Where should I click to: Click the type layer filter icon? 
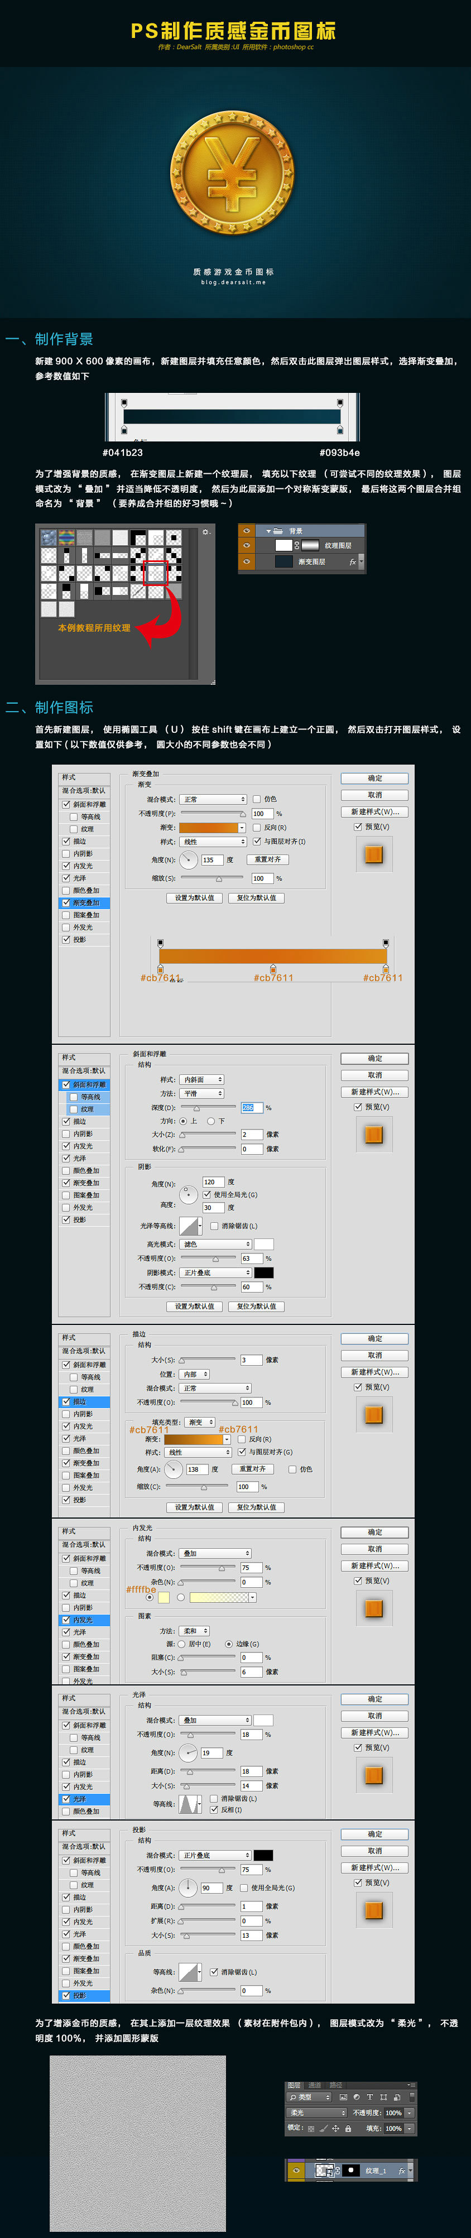(370, 2097)
